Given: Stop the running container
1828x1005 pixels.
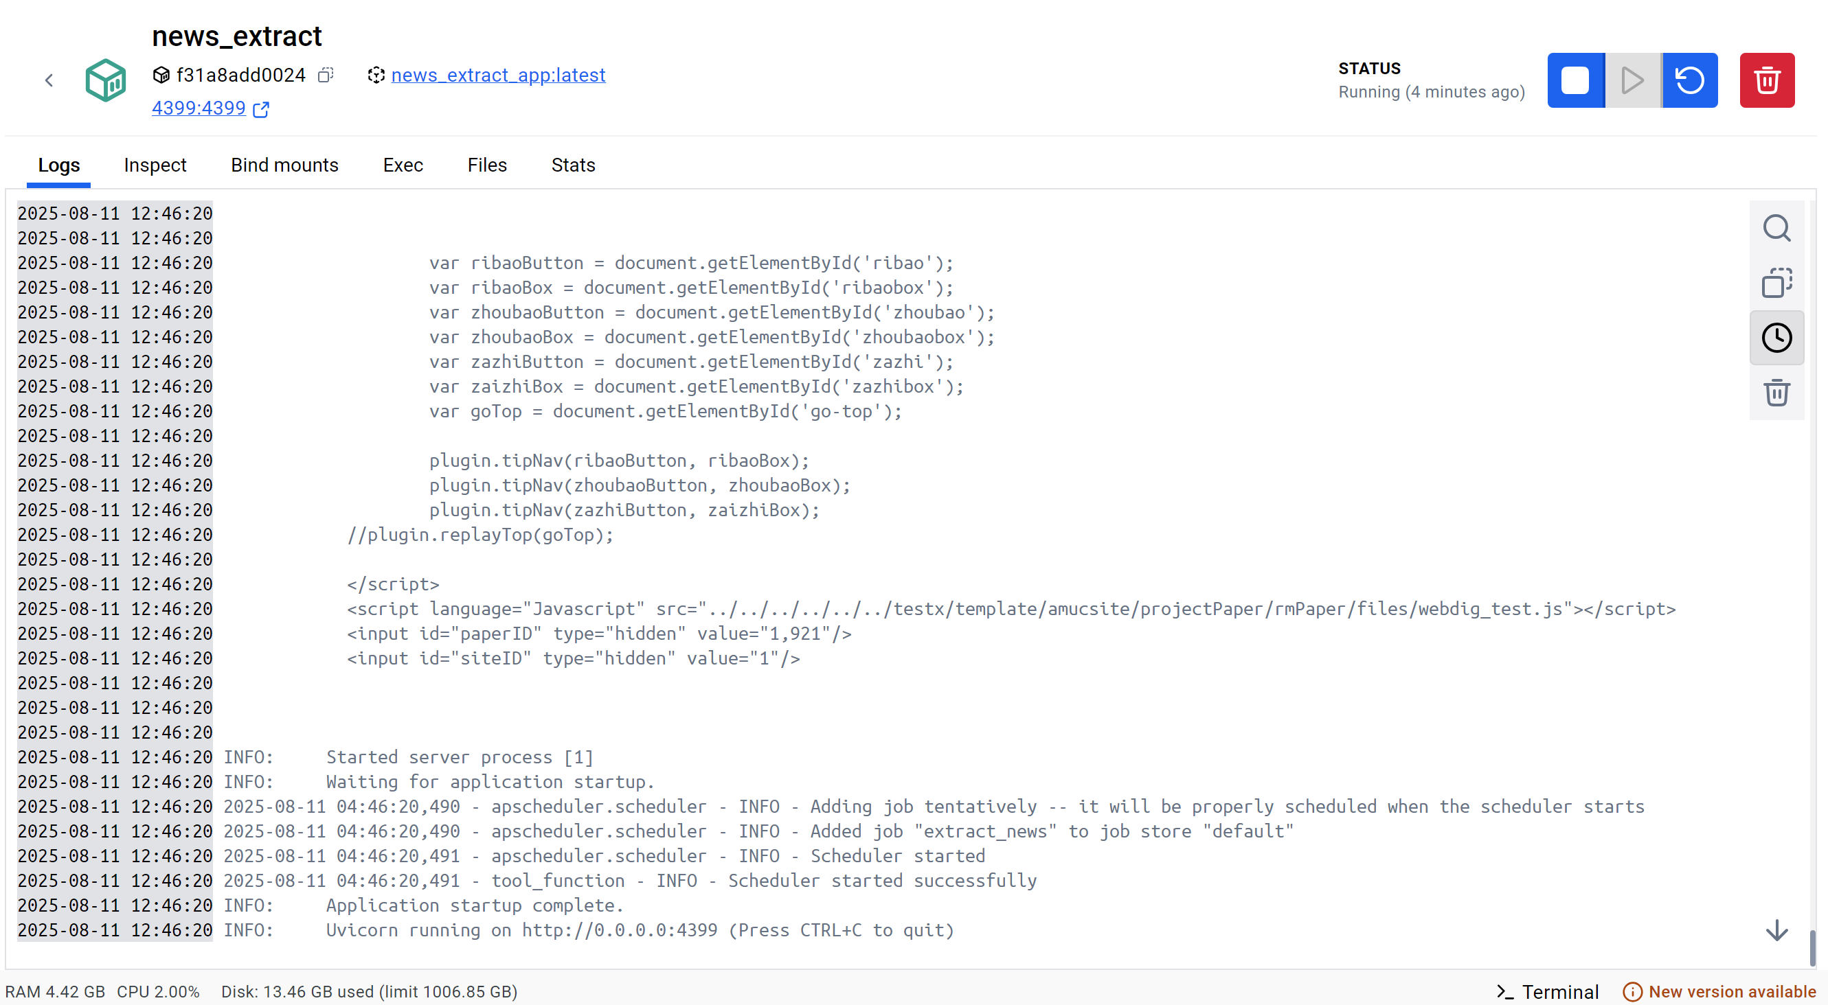Looking at the screenshot, I should click(x=1575, y=80).
